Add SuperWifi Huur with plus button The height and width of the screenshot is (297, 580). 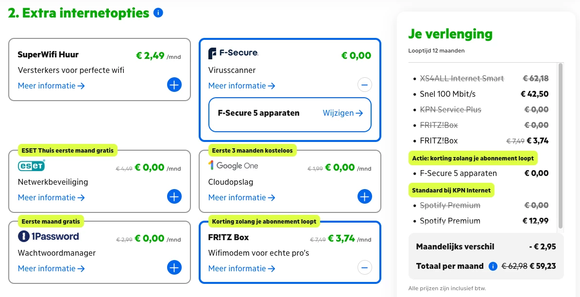click(x=174, y=85)
